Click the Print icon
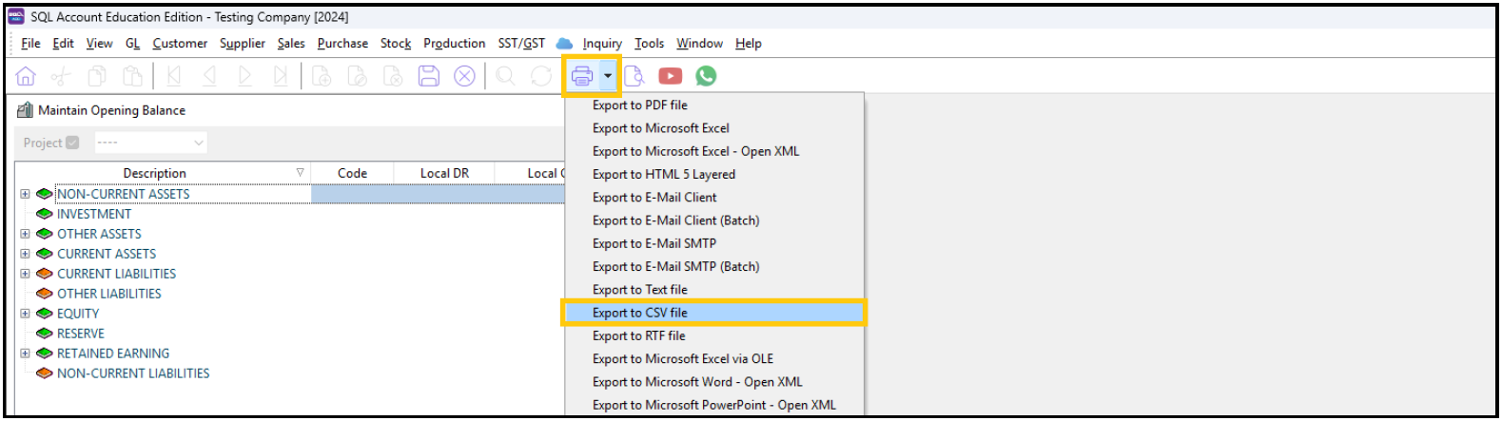This screenshot has width=1502, height=421. [582, 76]
